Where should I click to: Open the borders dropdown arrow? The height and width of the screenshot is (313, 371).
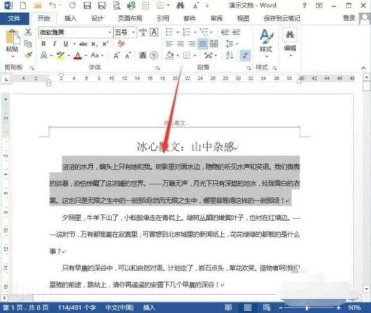click(x=195, y=56)
